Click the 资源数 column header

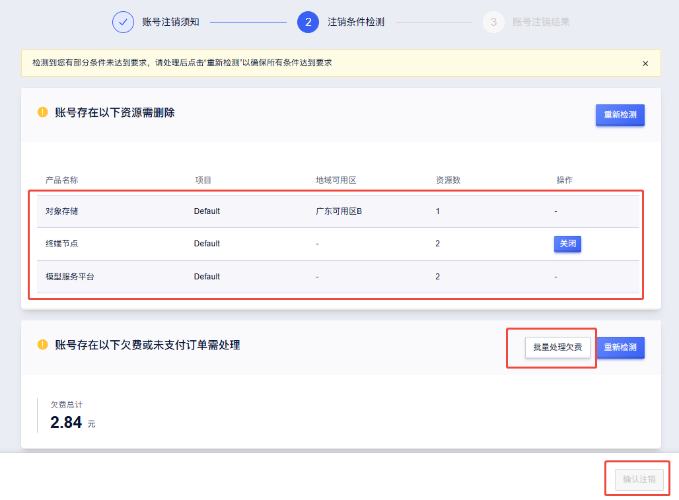448,180
